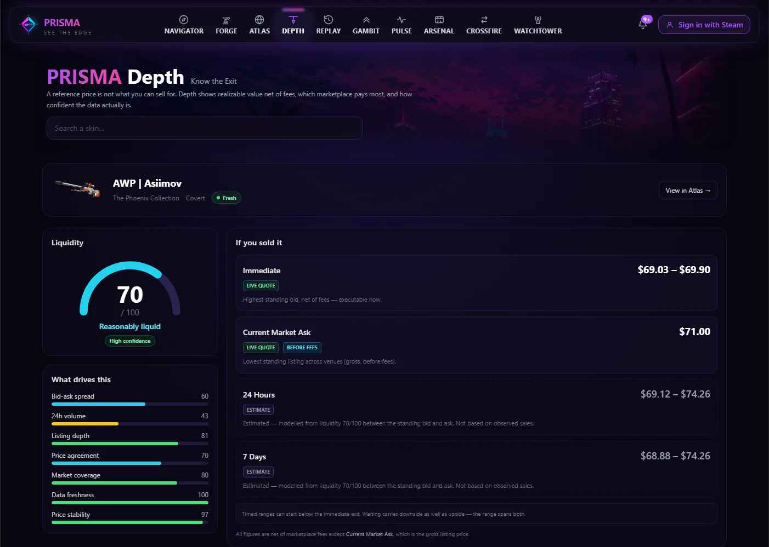Screen dimensions: 769x547
Task: Click the PRISMA diamond logo icon
Action: 28,25
